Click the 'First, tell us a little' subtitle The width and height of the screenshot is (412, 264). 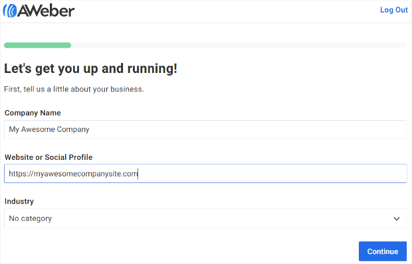pyautogui.click(x=74, y=90)
